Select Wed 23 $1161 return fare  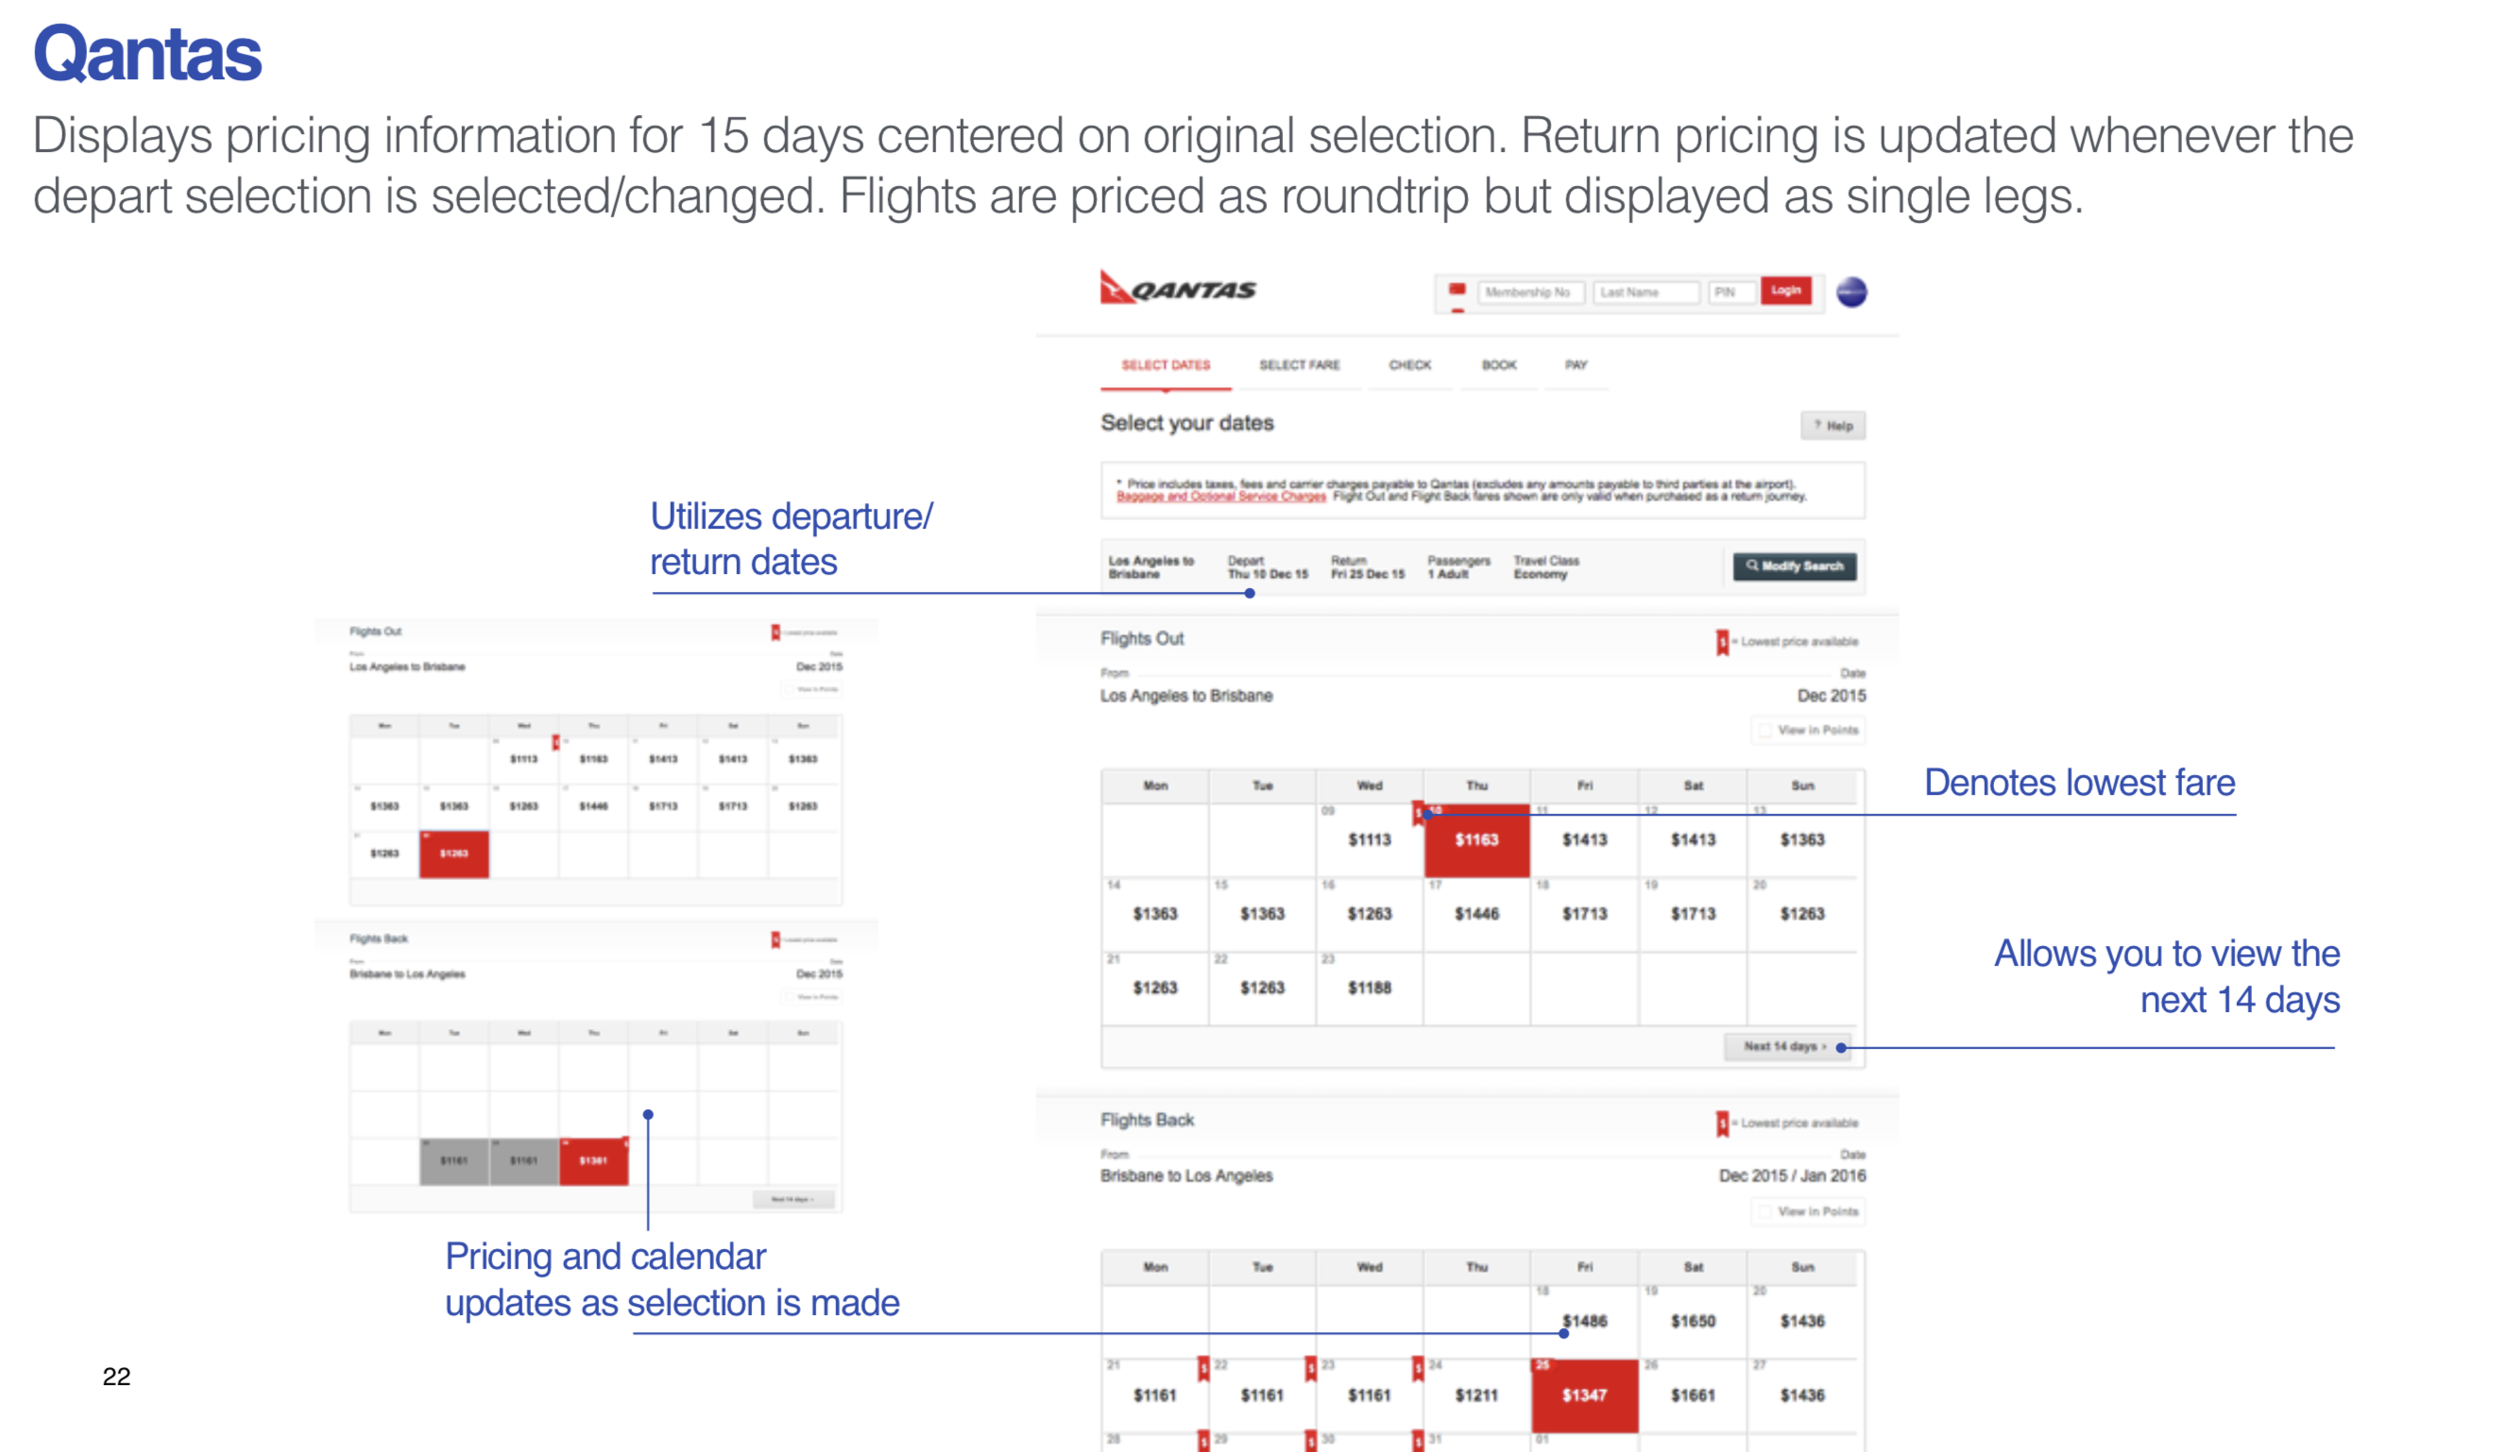point(1369,1396)
